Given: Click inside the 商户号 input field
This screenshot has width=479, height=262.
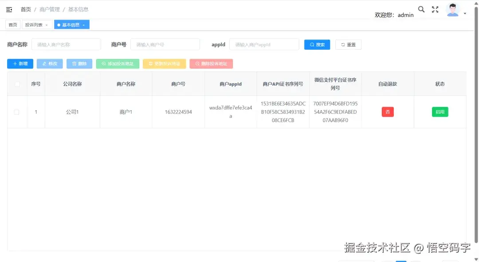Looking at the screenshot, I should (165, 44).
